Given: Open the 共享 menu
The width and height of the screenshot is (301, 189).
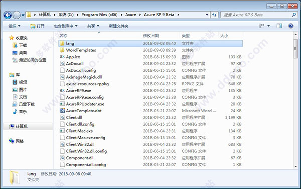Looking at the screenshot, I should 93,26.
